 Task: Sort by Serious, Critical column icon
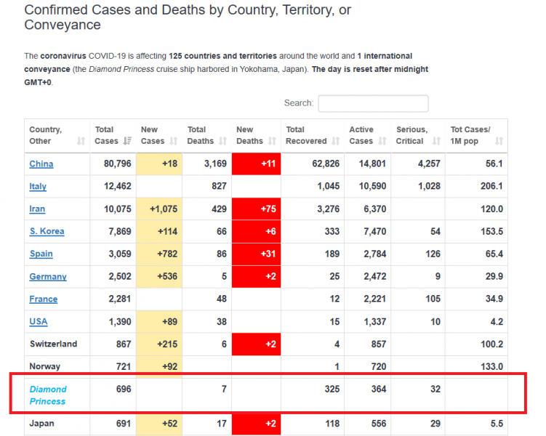(436, 141)
